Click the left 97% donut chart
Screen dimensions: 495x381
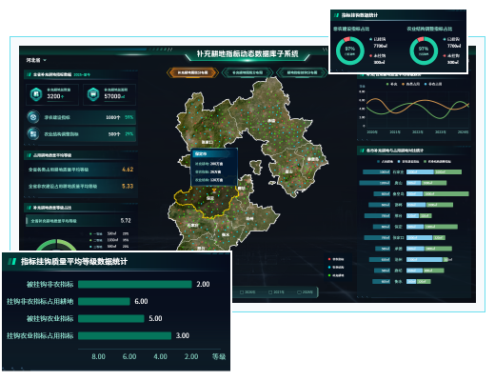tap(350, 50)
